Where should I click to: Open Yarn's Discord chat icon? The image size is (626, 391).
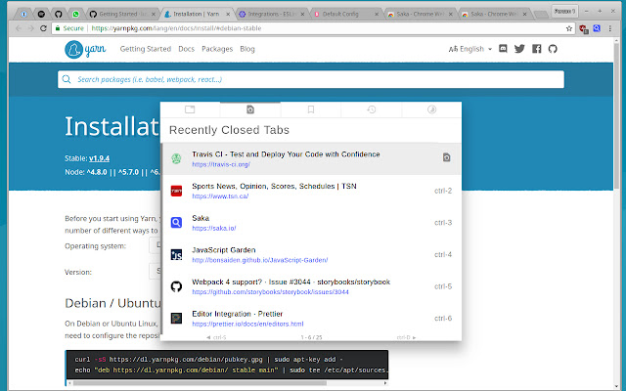(x=503, y=49)
